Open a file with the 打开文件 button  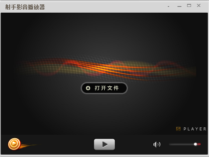coord(104,88)
